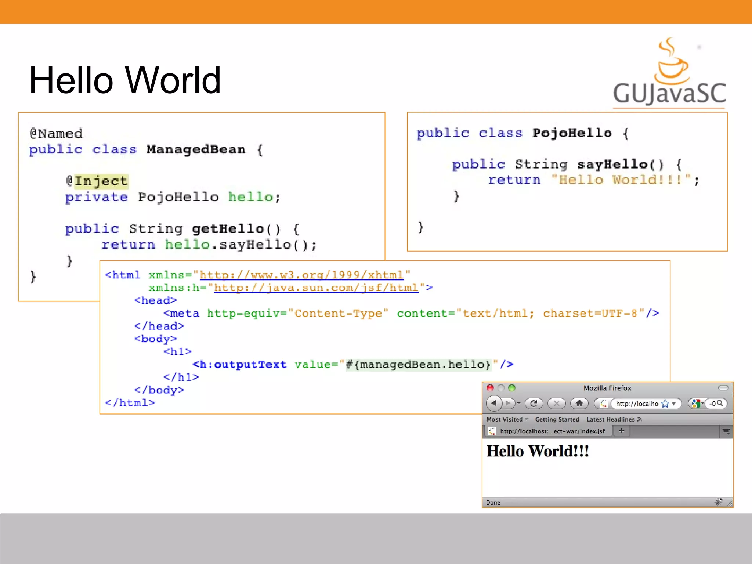Click the Firebug bug icon in status bar

(718, 502)
